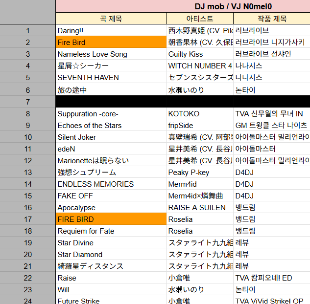The width and height of the screenshot is (310, 304).
Task: Click the '레뷰' cell in row 19
Action: click(272, 242)
